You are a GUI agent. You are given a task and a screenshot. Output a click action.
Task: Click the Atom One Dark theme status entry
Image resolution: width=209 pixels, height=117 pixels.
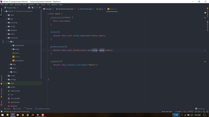coord(167,111)
